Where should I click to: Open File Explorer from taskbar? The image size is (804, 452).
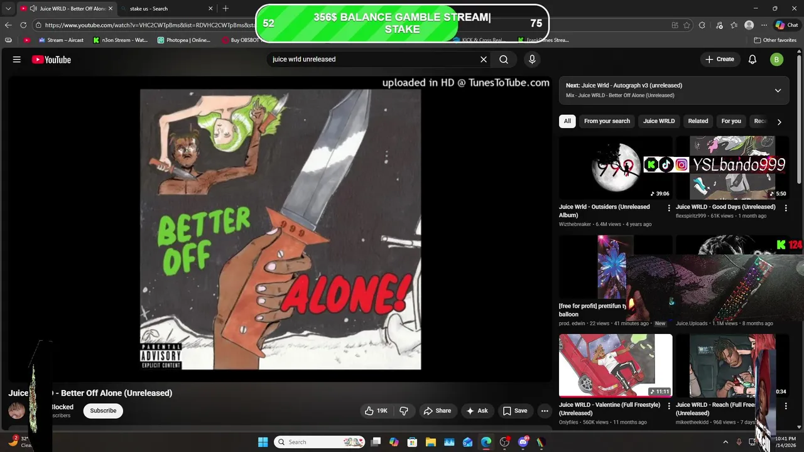pyautogui.click(x=431, y=442)
